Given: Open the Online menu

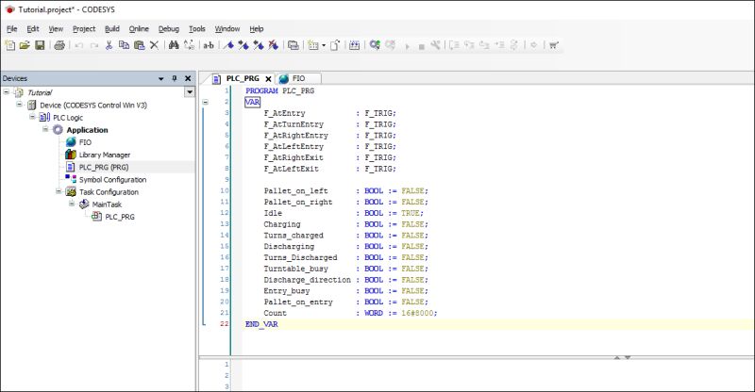Looking at the screenshot, I should point(139,29).
